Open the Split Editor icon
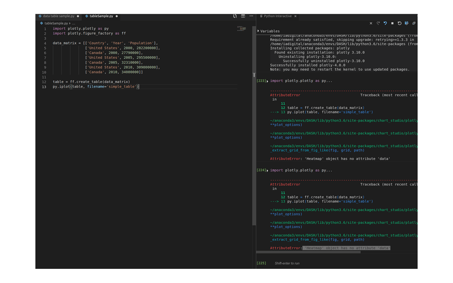Image resolution: width=453 pixels, height=283 pixels. point(243,16)
